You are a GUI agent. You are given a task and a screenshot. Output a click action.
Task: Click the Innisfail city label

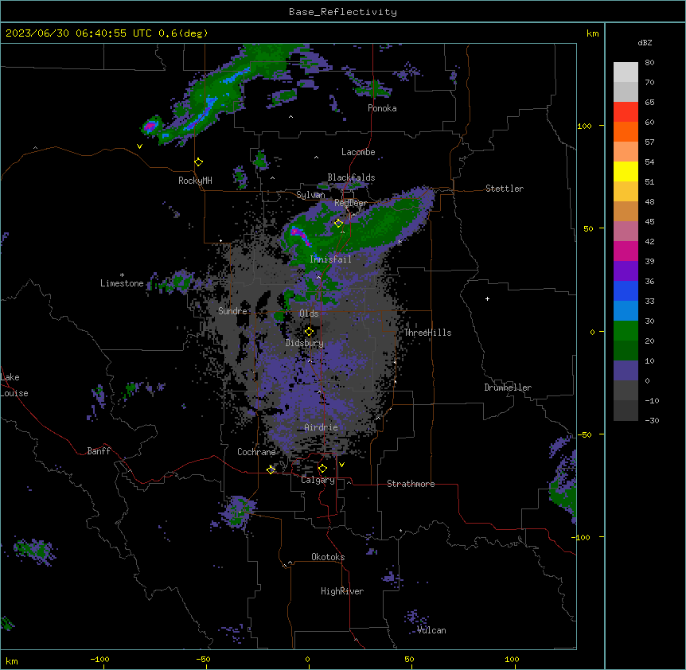pos(330,259)
